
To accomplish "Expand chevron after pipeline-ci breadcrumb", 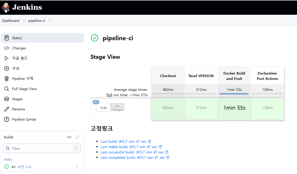I will point(50,21).
